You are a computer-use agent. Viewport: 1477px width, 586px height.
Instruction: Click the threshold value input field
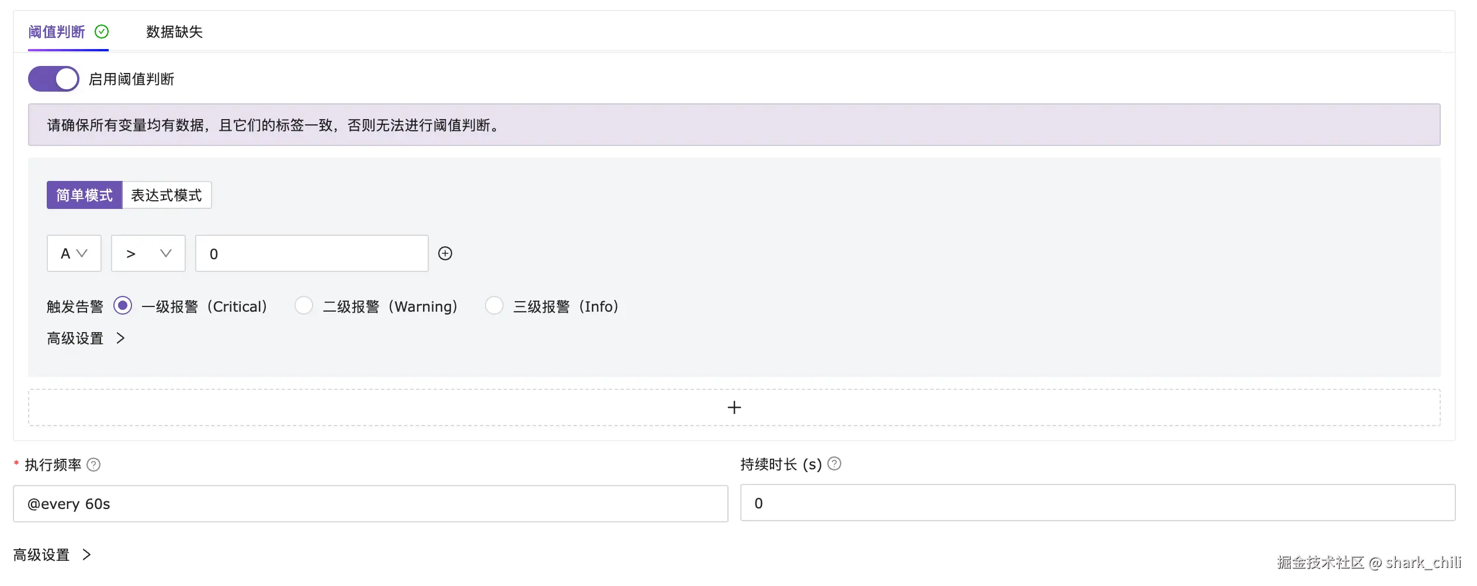311,253
